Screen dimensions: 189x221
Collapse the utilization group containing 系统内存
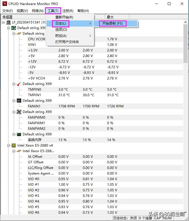pyautogui.click(x=14, y=134)
